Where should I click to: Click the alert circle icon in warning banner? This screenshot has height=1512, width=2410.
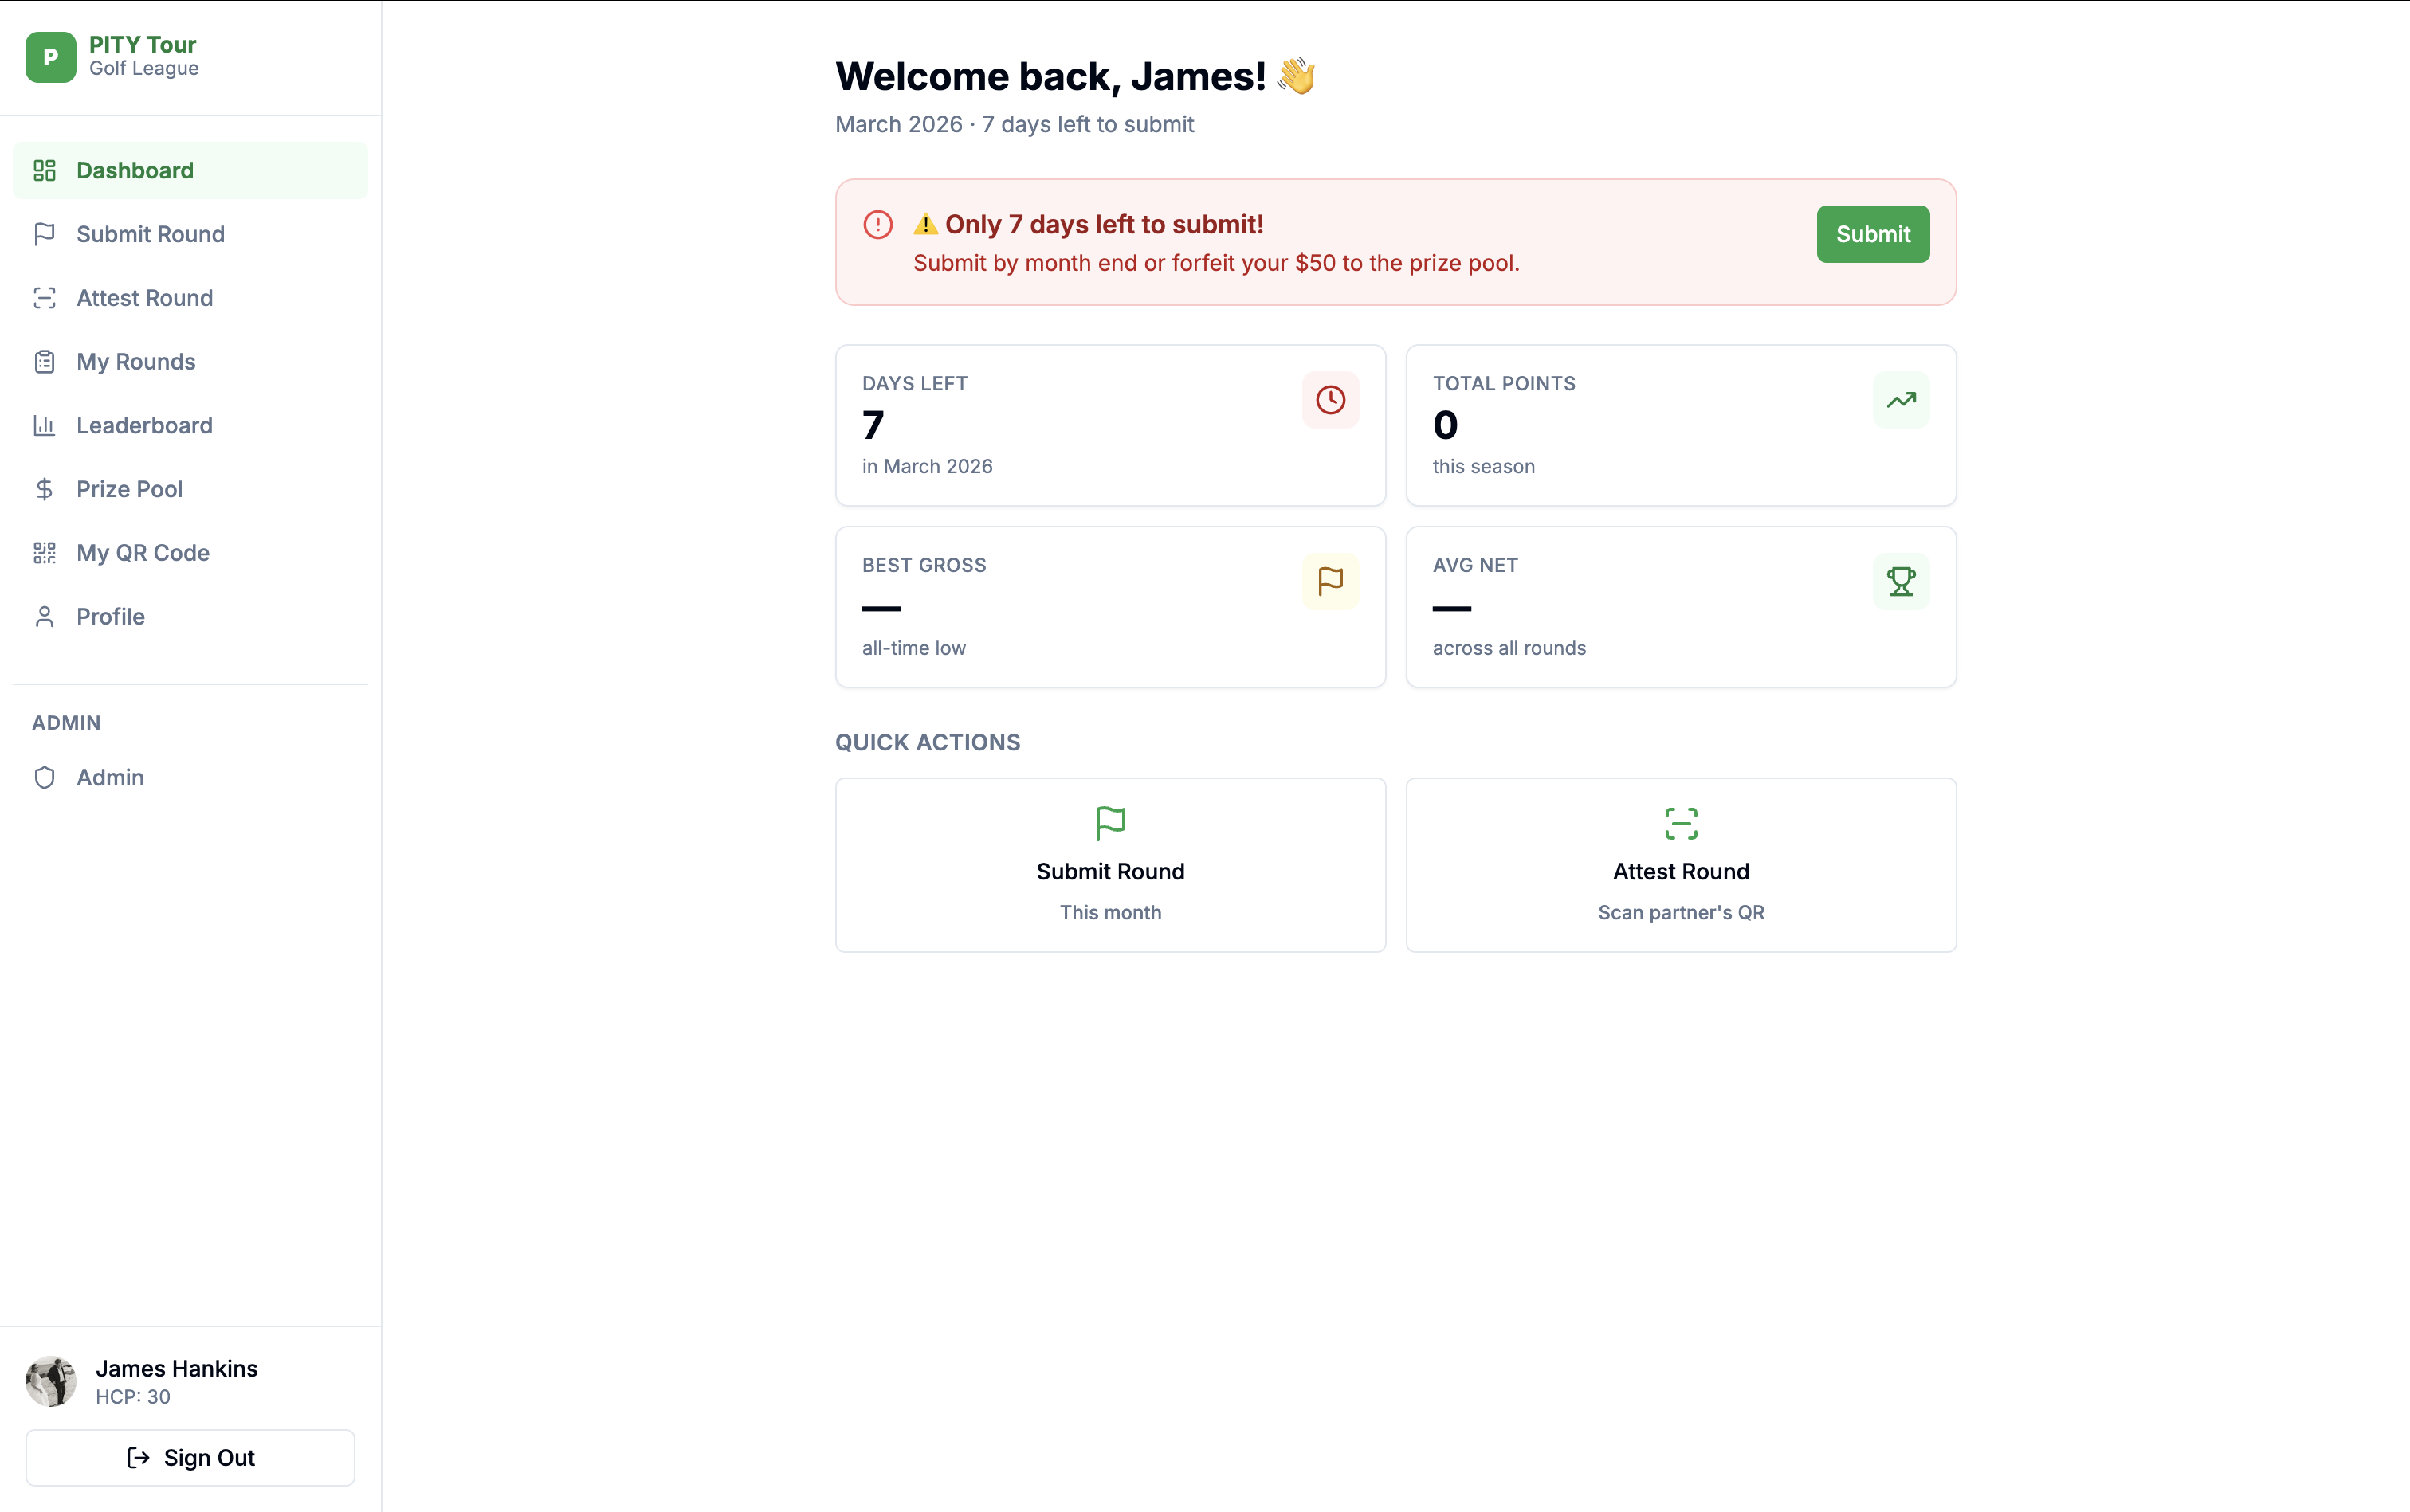(x=877, y=225)
